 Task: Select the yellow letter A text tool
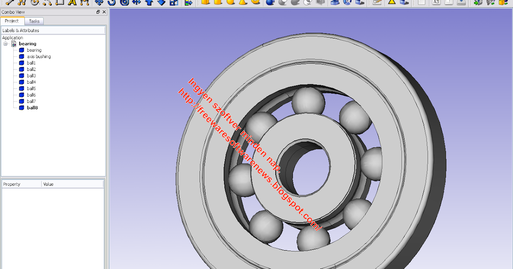point(72,3)
